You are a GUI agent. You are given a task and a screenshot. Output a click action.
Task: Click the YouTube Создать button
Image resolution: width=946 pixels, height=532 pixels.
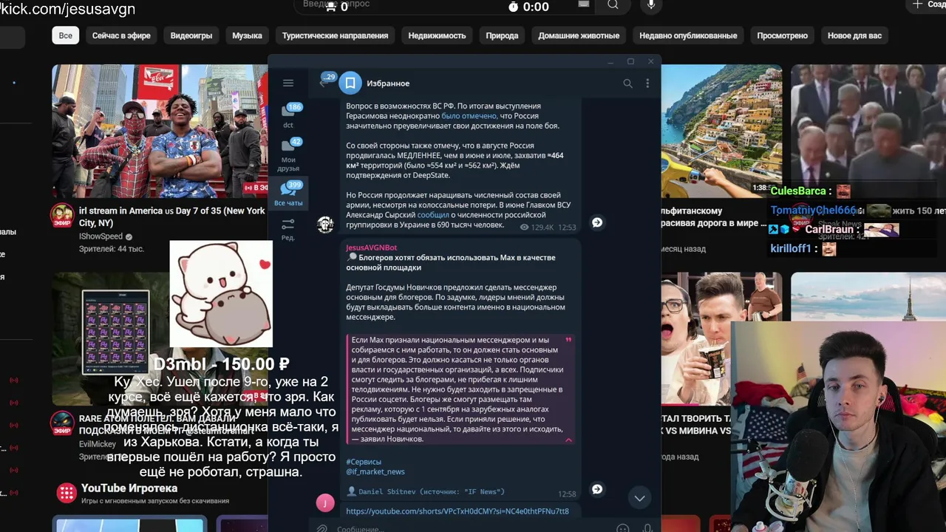[926, 5]
